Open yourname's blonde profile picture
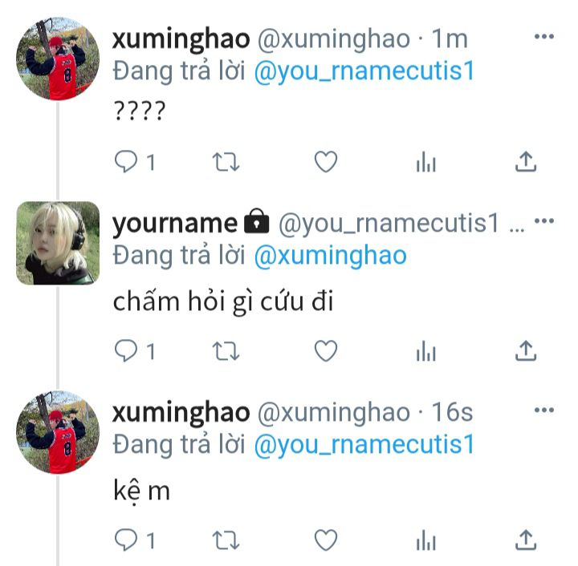 click(x=58, y=243)
